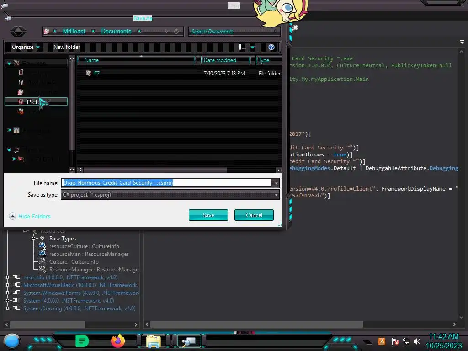Open File Explorer from the taskbar
Image resolution: width=468 pixels, height=351 pixels.
tap(154, 341)
